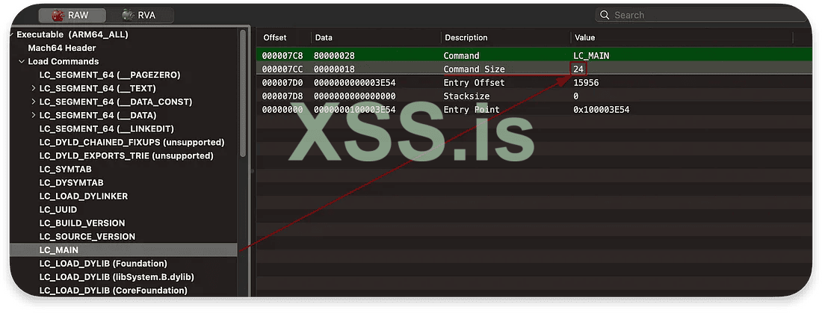
Task: Select LC_SYMTAB in the tree
Action: coord(66,170)
